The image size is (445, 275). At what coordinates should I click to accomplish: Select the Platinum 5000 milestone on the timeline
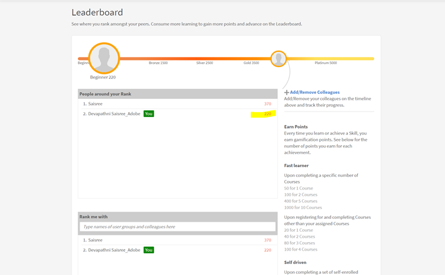point(325,63)
